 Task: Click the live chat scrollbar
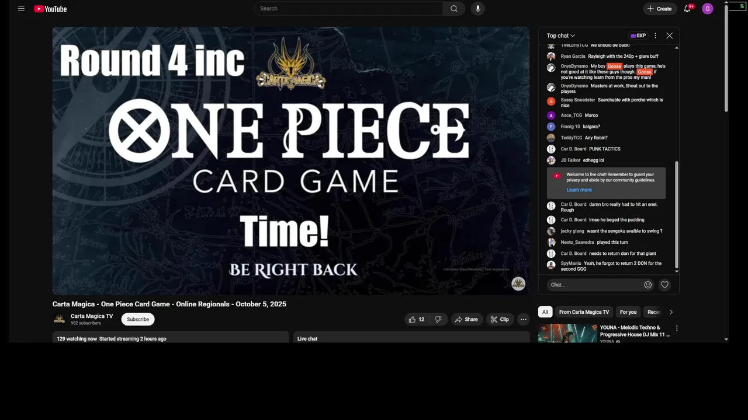677,214
